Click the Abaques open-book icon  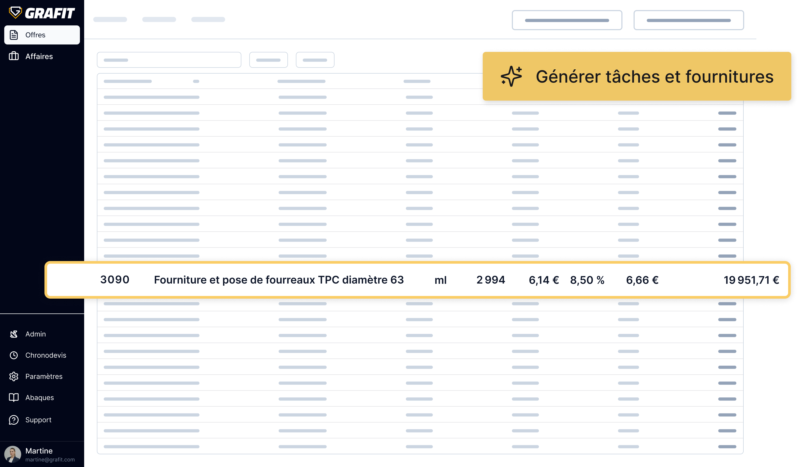click(x=14, y=397)
